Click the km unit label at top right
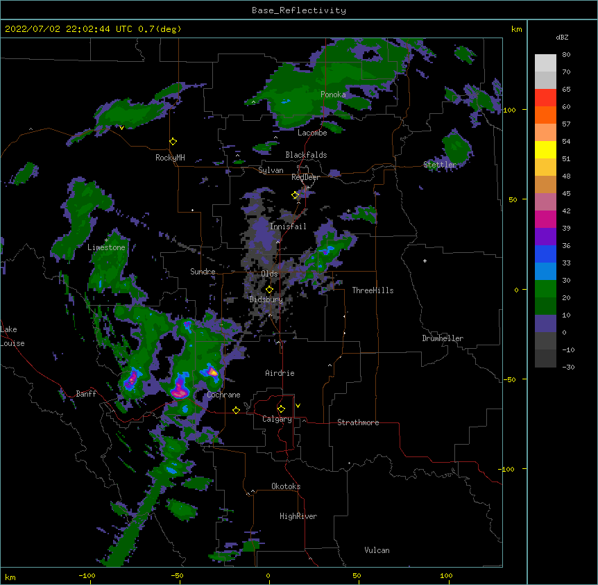 [x=516, y=29]
